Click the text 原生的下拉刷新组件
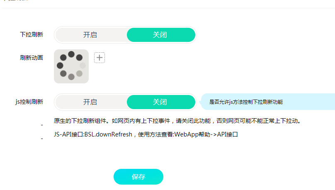The width and height of the screenshot is (335, 190). (80, 122)
